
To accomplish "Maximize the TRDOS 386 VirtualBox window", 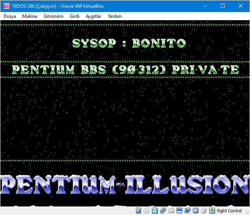I will [223, 6].
